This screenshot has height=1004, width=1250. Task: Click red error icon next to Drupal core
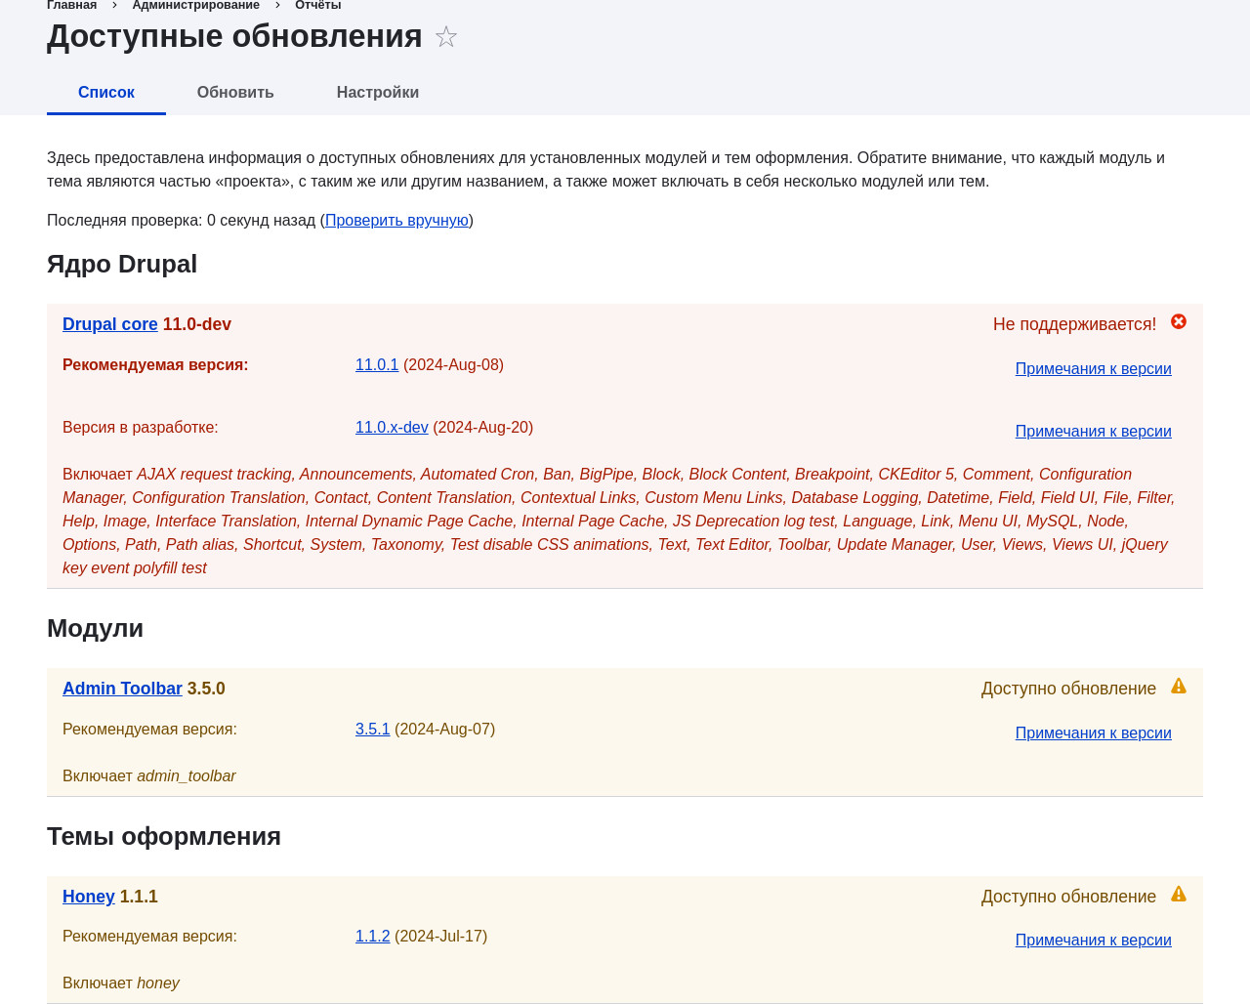click(x=1179, y=321)
